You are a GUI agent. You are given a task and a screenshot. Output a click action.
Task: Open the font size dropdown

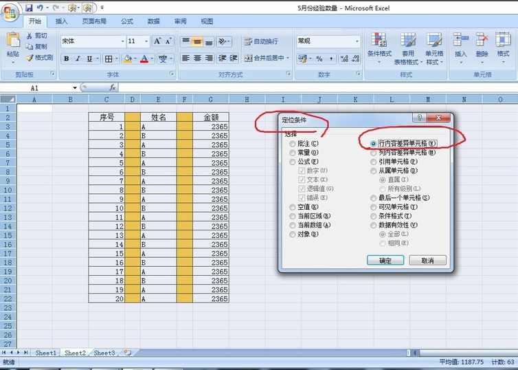[x=146, y=41]
